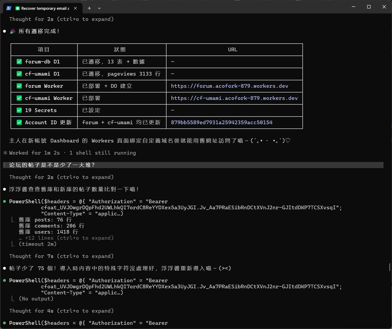Click the '舊庫 posts: 76 行' output line
Screen dimensions: 392x329
point(45,220)
